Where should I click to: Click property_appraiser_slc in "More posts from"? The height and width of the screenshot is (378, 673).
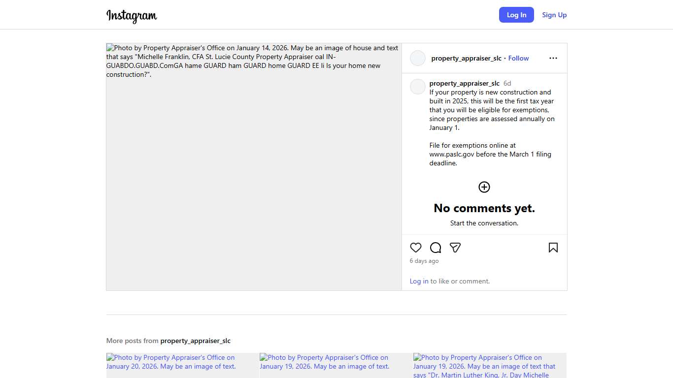[x=195, y=341]
